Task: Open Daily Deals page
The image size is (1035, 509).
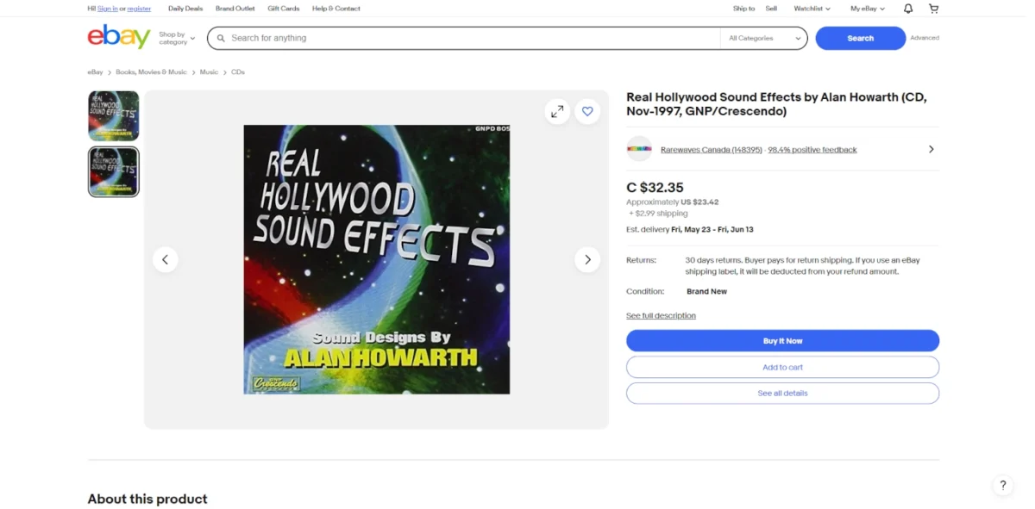Action: click(185, 9)
